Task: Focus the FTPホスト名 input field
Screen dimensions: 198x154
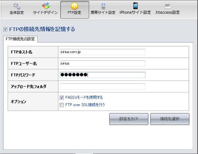Action: click(103, 52)
